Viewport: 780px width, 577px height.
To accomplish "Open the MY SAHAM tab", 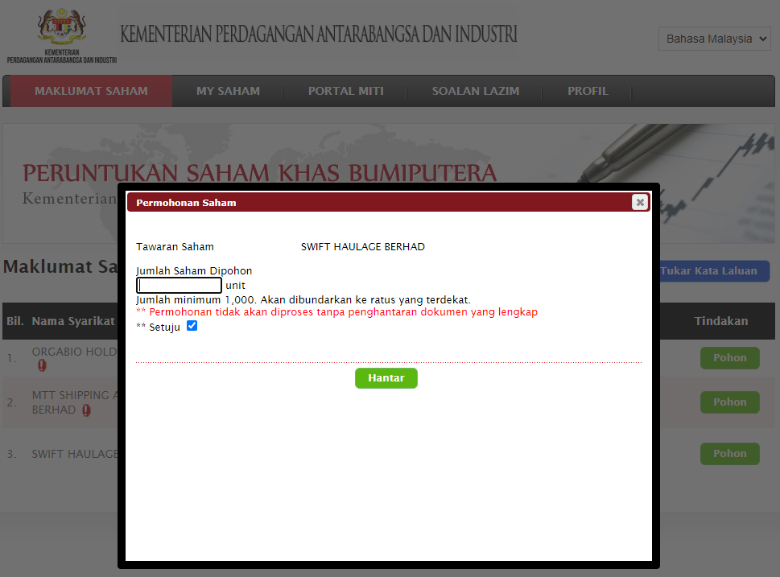I will pyautogui.click(x=228, y=91).
